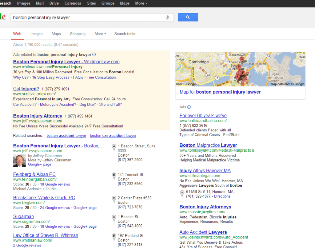Select the Web results tab
The image size is (315, 252).
(17, 34)
